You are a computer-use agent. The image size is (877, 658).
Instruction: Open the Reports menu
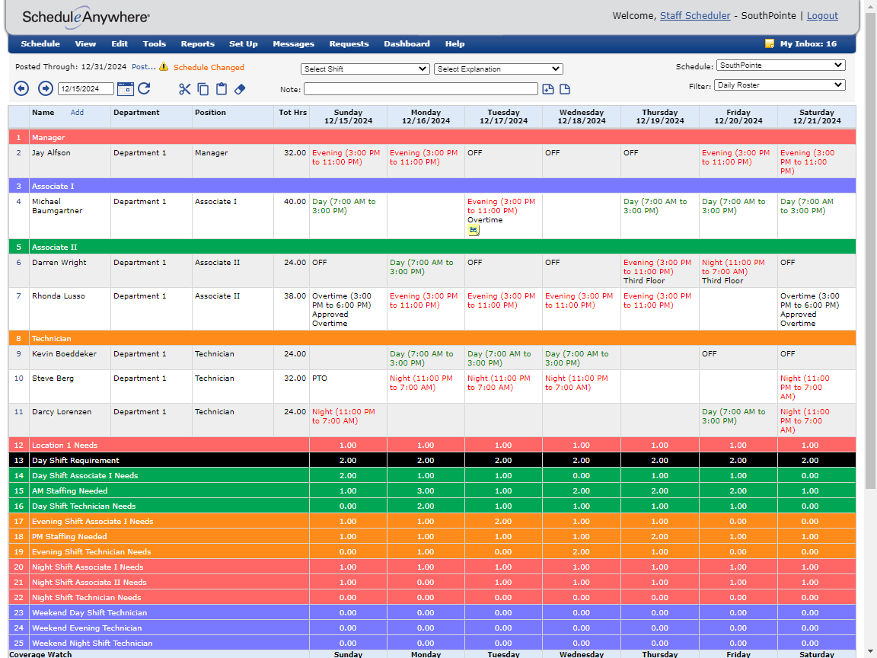coord(197,43)
